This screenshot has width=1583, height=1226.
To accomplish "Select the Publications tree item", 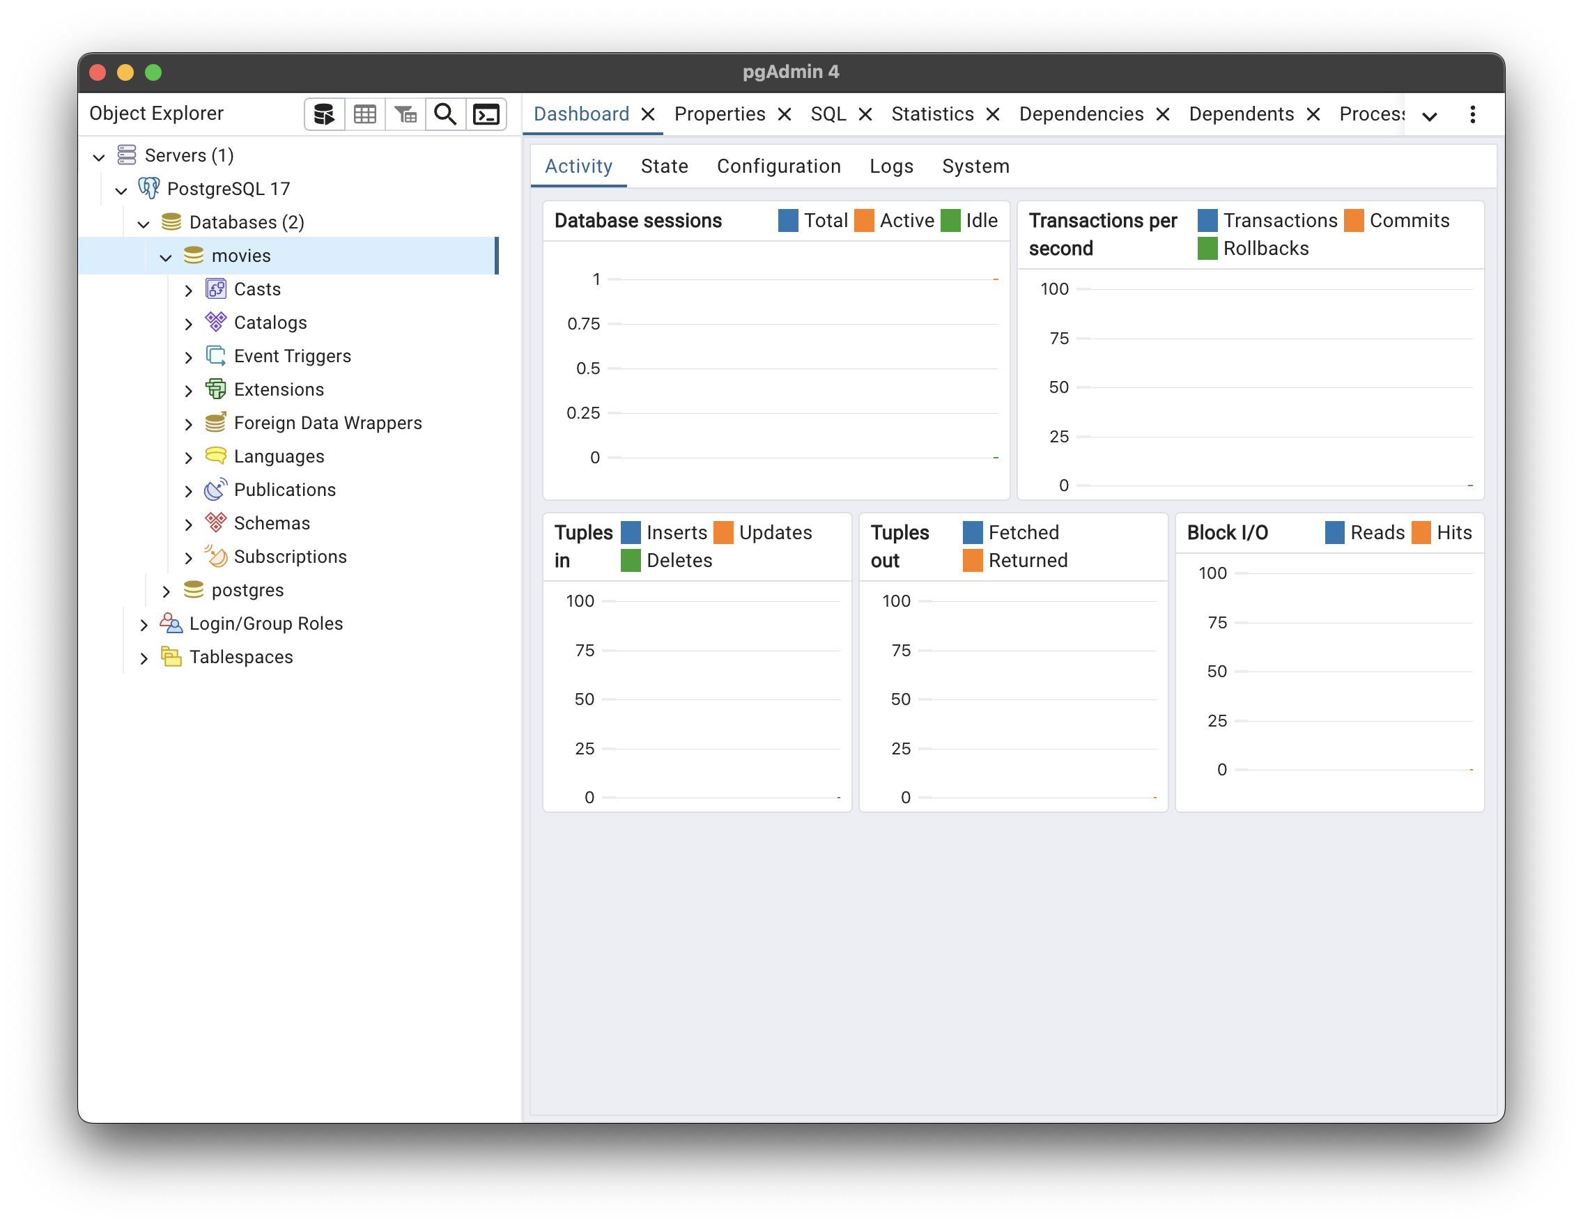I will pos(284,490).
